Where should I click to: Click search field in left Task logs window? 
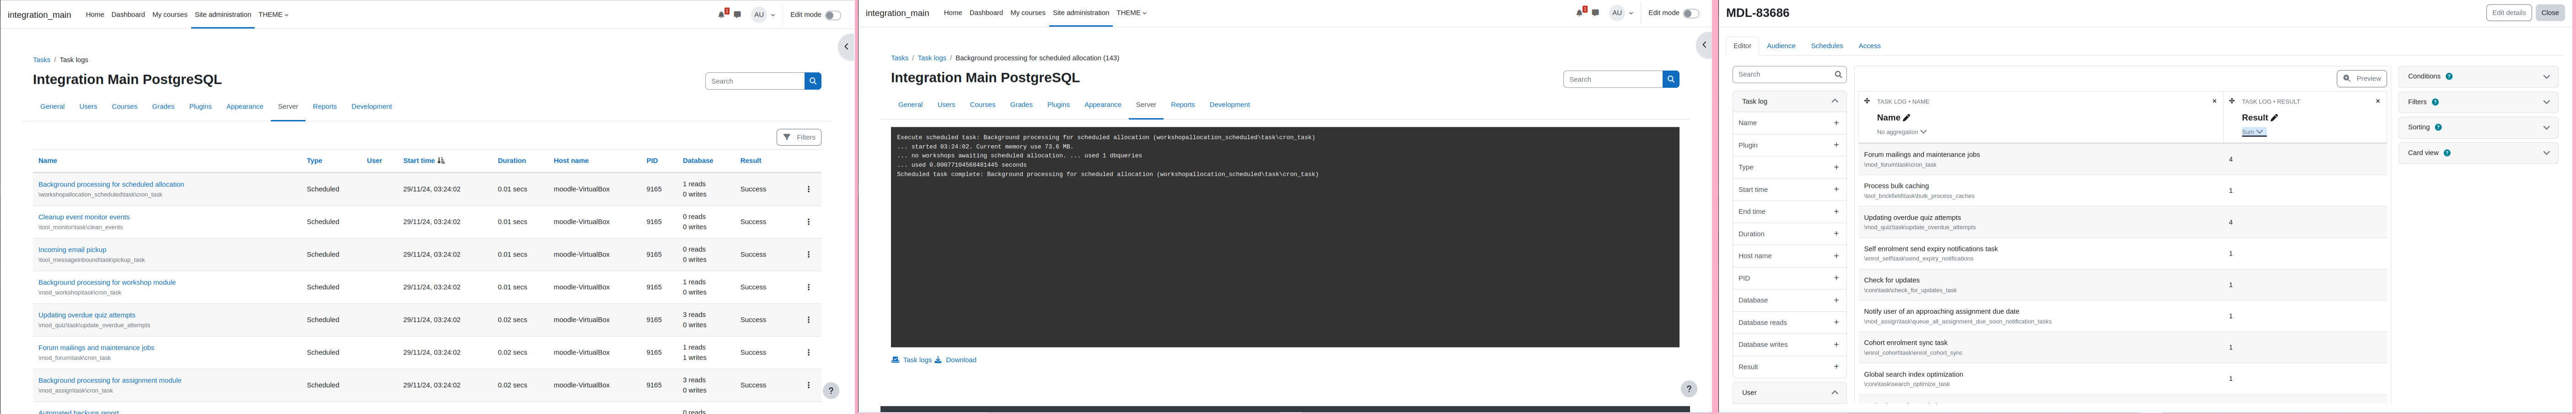[755, 81]
